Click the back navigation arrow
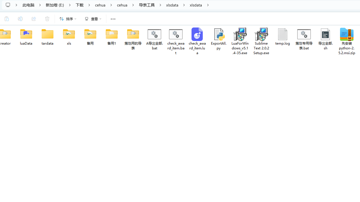Image resolution: width=360 pixels, height=202 pixels. coord(8,5)
